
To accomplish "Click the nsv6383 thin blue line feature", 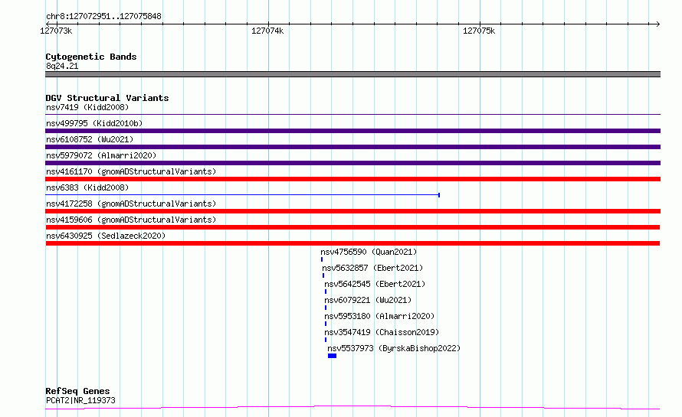I will [243, 195].
